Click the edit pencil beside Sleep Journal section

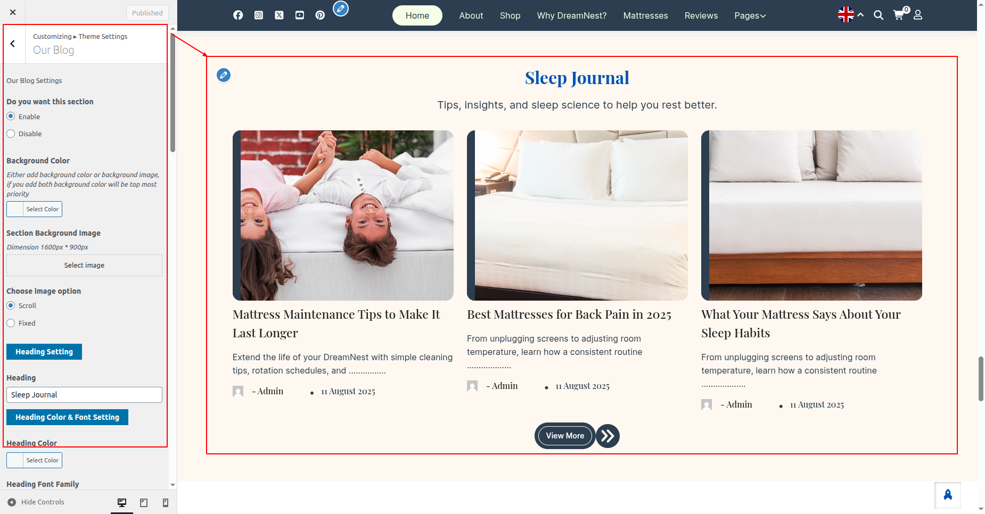tap(224, 75)
